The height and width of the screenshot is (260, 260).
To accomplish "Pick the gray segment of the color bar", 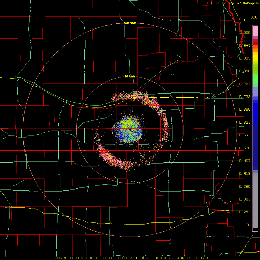I will pyautogui.click(x=255, y=201).
